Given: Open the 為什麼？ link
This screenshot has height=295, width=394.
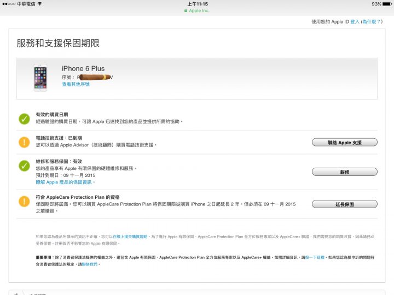Looking at the screenshot, I should pos(372,21).
